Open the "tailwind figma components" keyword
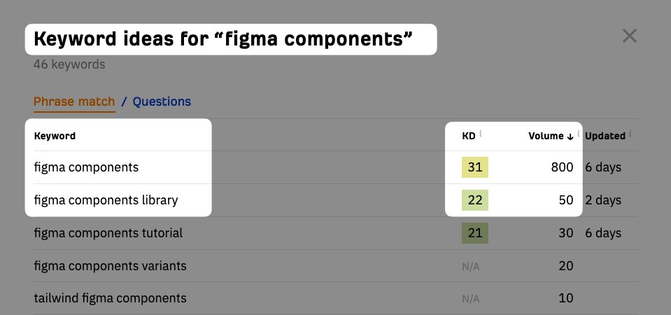The image size is (671, 315). tap(110, 298)
